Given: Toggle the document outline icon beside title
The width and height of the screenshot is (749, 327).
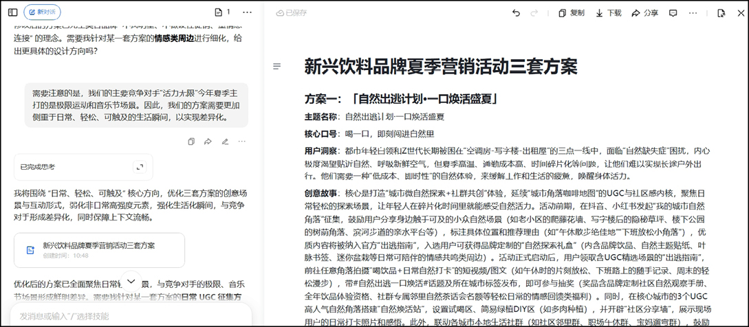Looking at the screenshot, I should [x=277, y=67].
